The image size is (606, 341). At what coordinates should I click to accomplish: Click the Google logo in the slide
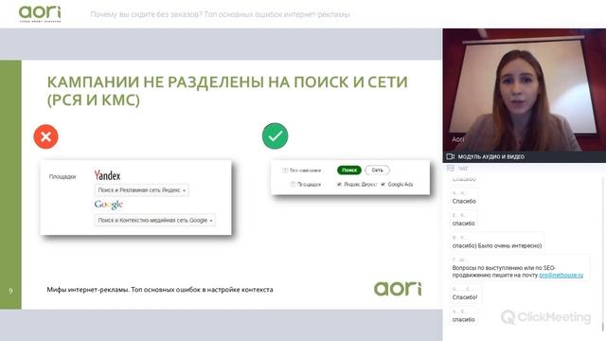[109, 205]
